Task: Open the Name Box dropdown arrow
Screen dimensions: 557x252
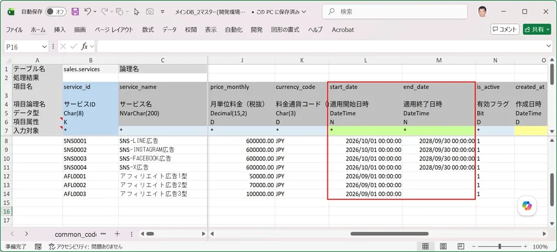Action: click(x=45, y=46)
